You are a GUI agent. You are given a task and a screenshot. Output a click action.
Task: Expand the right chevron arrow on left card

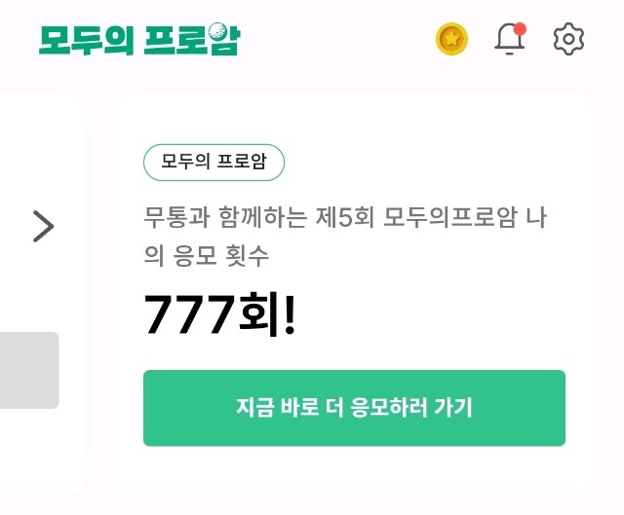click(x=43, y=226)
